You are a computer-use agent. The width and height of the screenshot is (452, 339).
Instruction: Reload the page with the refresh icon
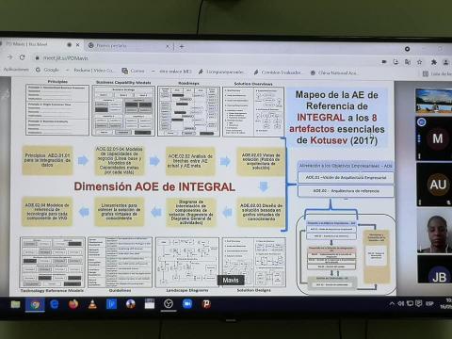[x=22, y=57]
